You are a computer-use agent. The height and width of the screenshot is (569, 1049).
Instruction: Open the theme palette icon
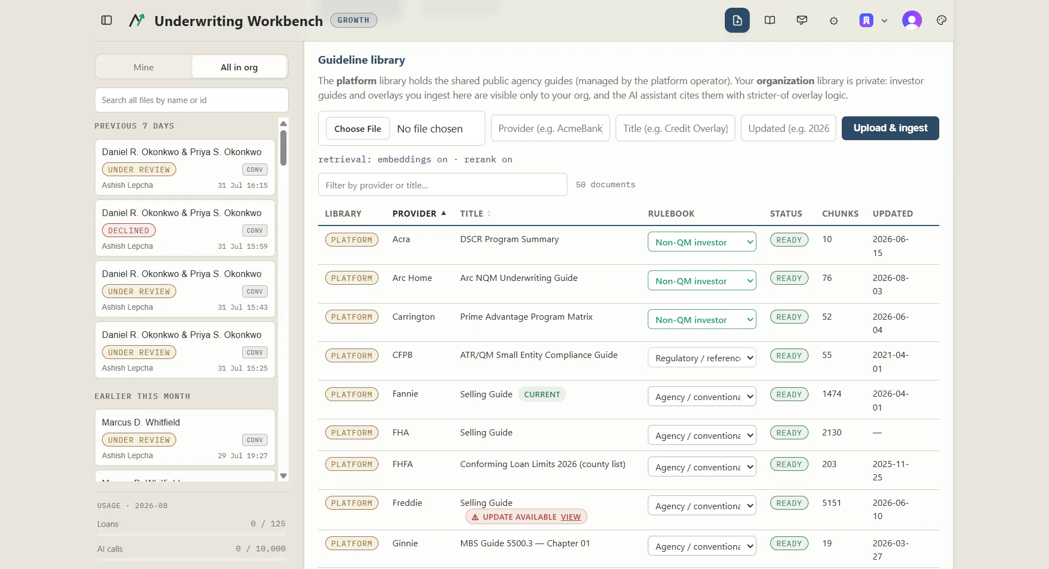(x=941, y=20)
